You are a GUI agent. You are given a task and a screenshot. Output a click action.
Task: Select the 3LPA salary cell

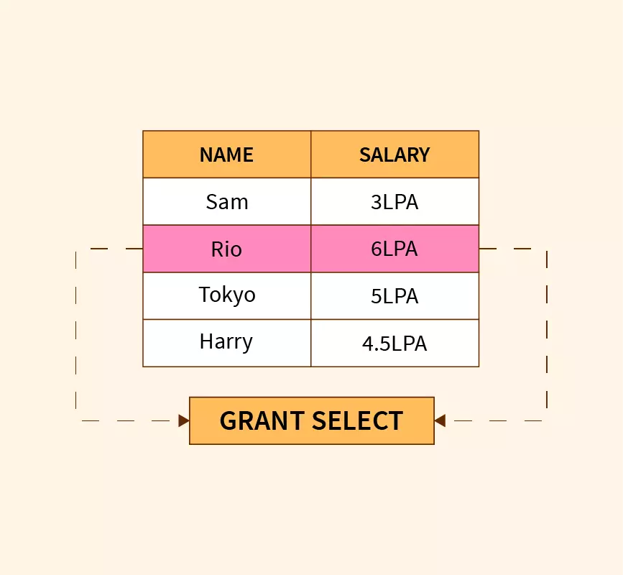coord(394,202)
